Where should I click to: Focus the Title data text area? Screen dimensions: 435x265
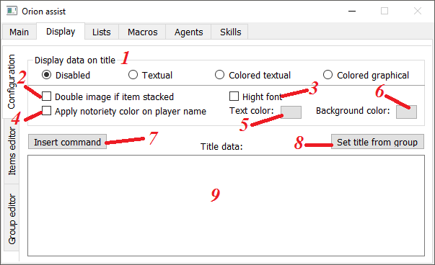pos(226,205)
